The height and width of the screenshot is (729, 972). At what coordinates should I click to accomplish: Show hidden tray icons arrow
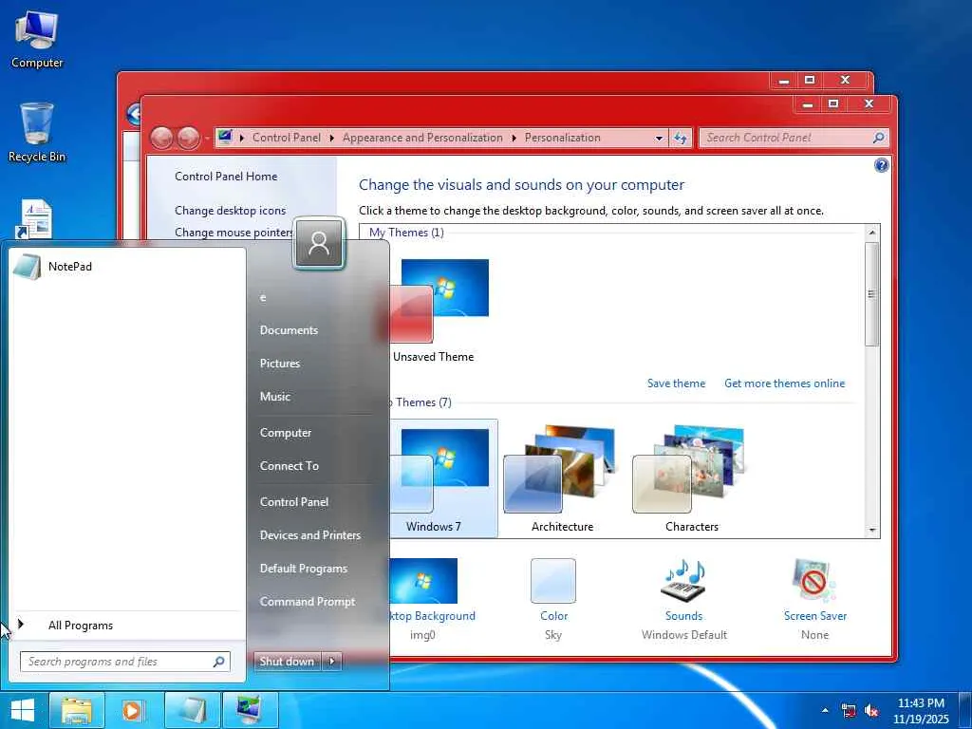tap(825, 710)
